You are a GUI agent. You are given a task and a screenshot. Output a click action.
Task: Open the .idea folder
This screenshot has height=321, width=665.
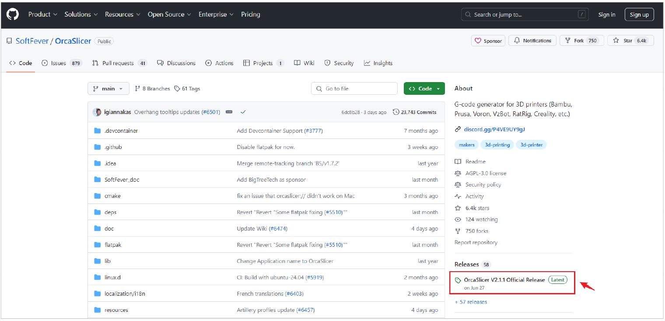[x=110, y=163]
